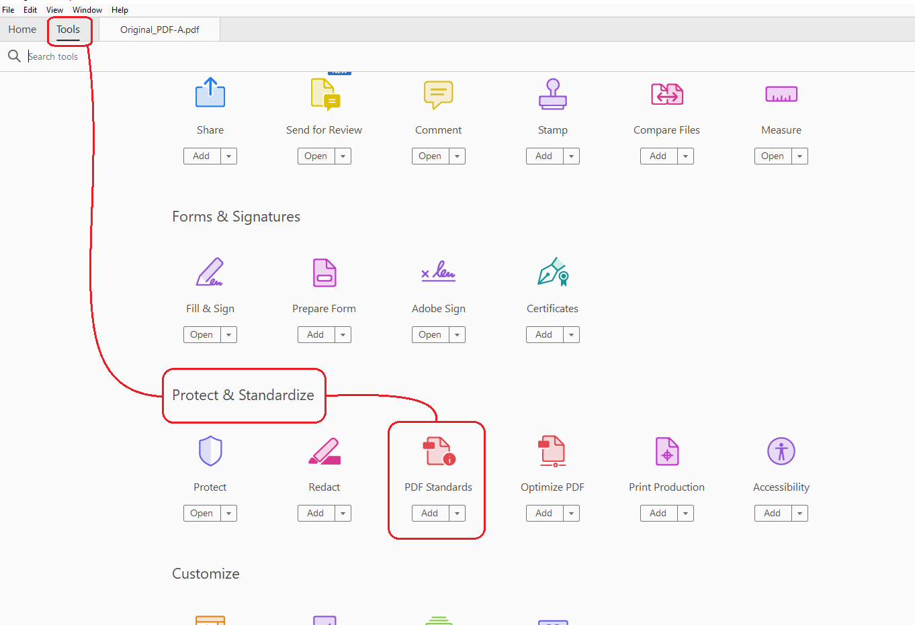This screenshot has height=625, width=915.
Task: Select the Share tool icon
Action: tap(210, 93)
